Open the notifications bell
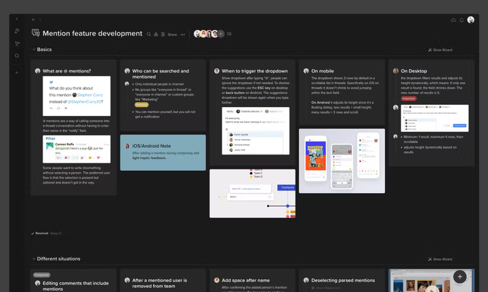 click(462, 20)
